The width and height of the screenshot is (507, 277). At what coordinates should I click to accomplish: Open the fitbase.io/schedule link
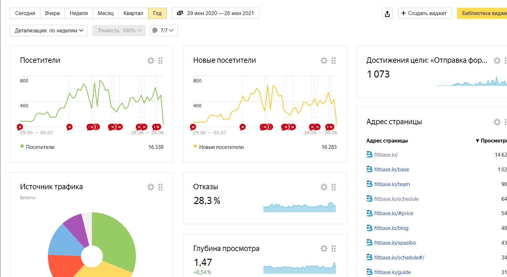click(397, 199)
